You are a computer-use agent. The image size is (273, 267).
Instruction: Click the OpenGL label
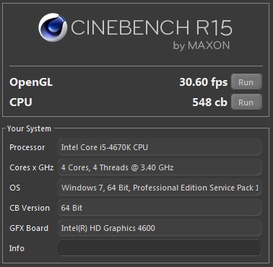31,82
